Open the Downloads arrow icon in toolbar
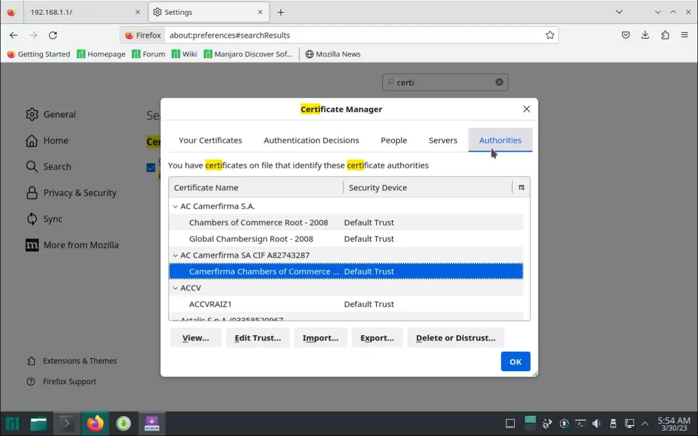 point(645,35)
